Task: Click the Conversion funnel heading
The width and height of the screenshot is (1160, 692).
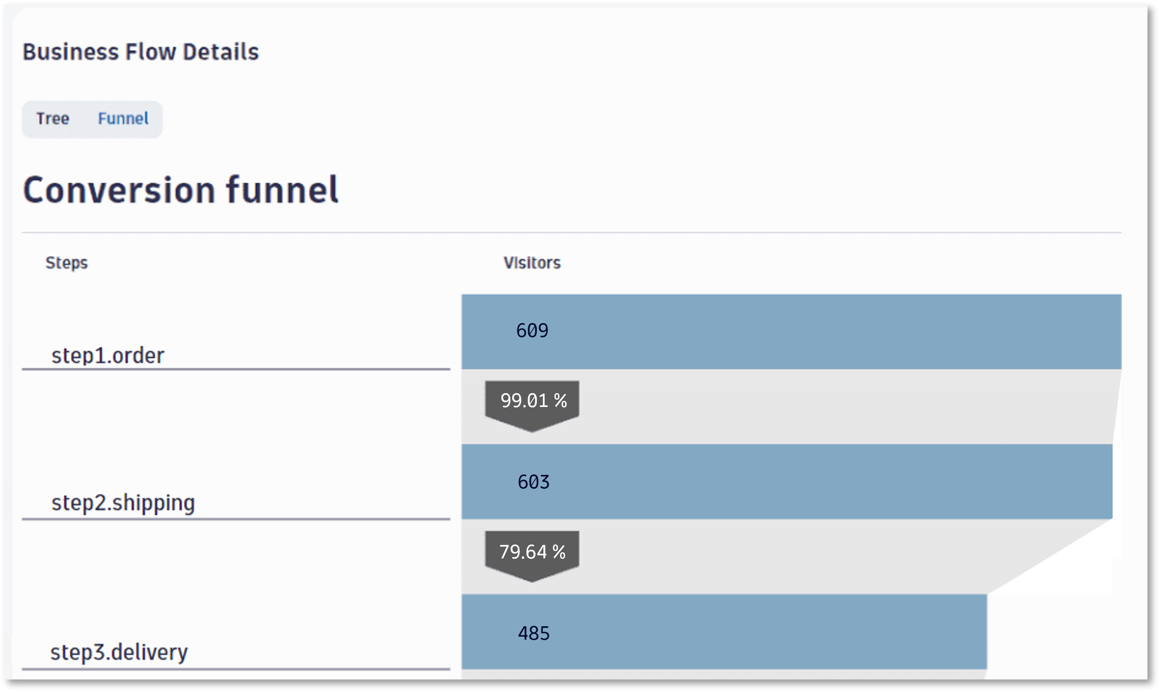Action: coord(181,189)
